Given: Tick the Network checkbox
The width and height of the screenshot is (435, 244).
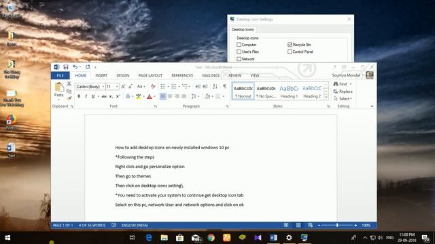Looking at the screenshot, I should [x=239, y=59].
